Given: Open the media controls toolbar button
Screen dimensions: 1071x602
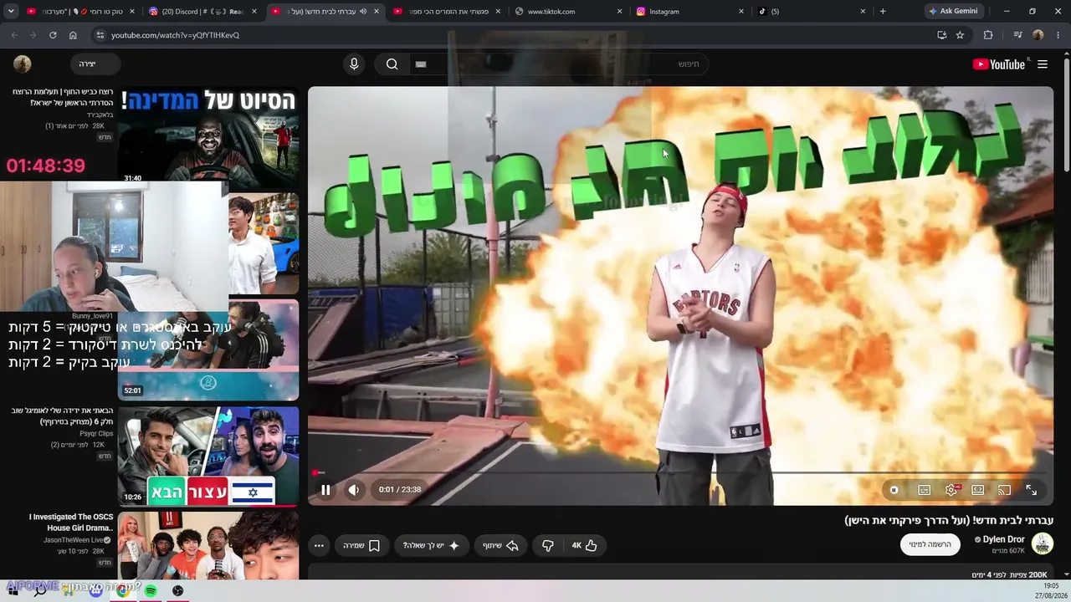Looking at the screenshot, I should tap(1017, 35).
